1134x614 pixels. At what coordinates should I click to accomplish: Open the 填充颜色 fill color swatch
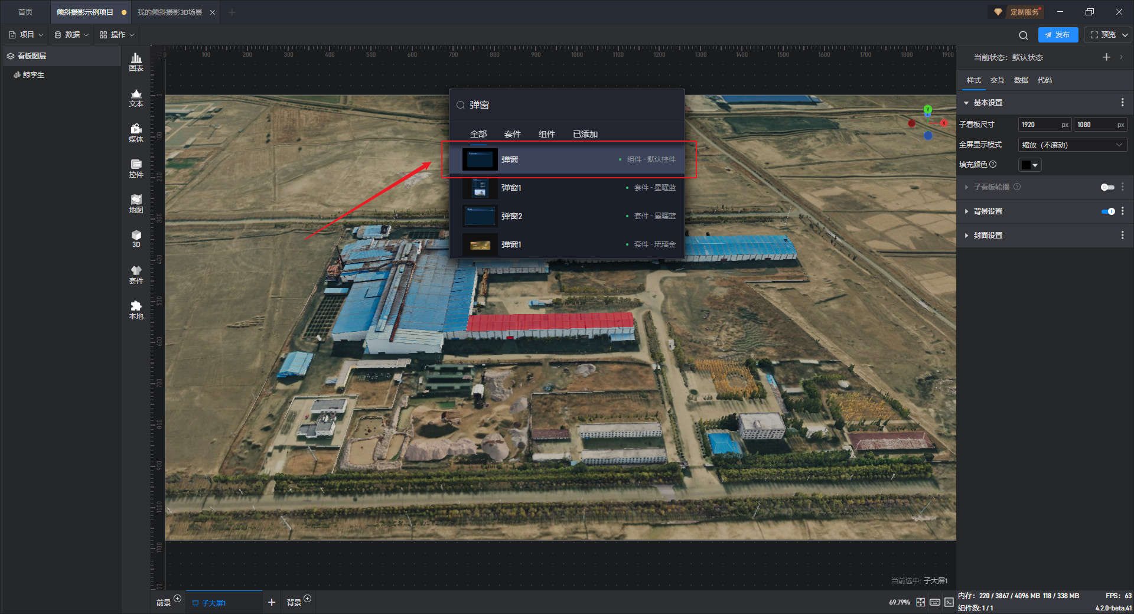[x=1029, y=165]
